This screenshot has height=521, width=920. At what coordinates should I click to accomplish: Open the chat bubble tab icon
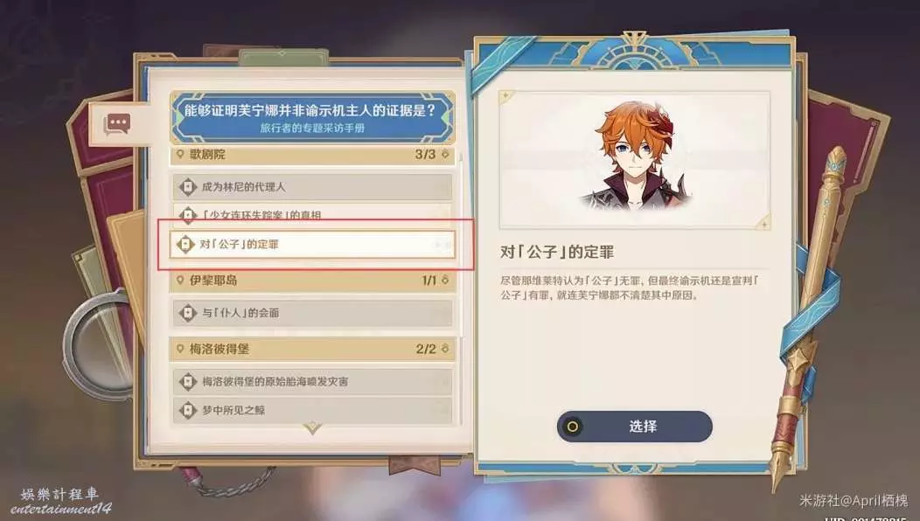point(116,125)
